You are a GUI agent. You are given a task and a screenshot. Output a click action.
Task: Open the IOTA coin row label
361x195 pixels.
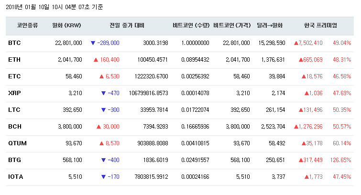click(16, 177)
